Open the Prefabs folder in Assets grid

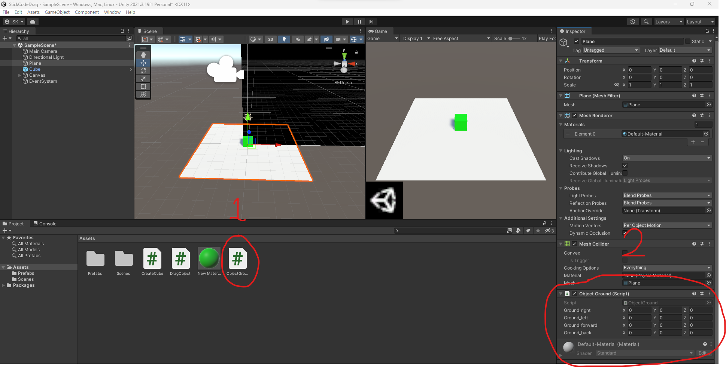[95, 262]
